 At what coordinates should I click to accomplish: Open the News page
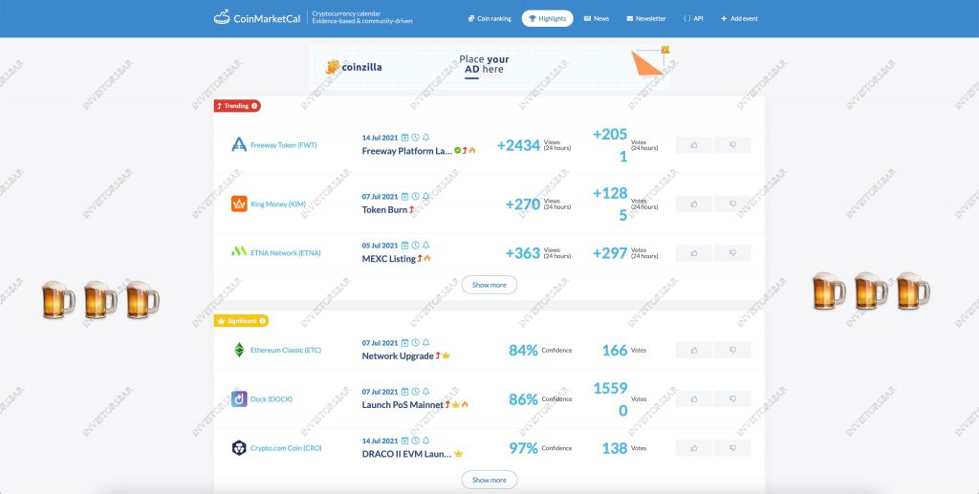597,19
